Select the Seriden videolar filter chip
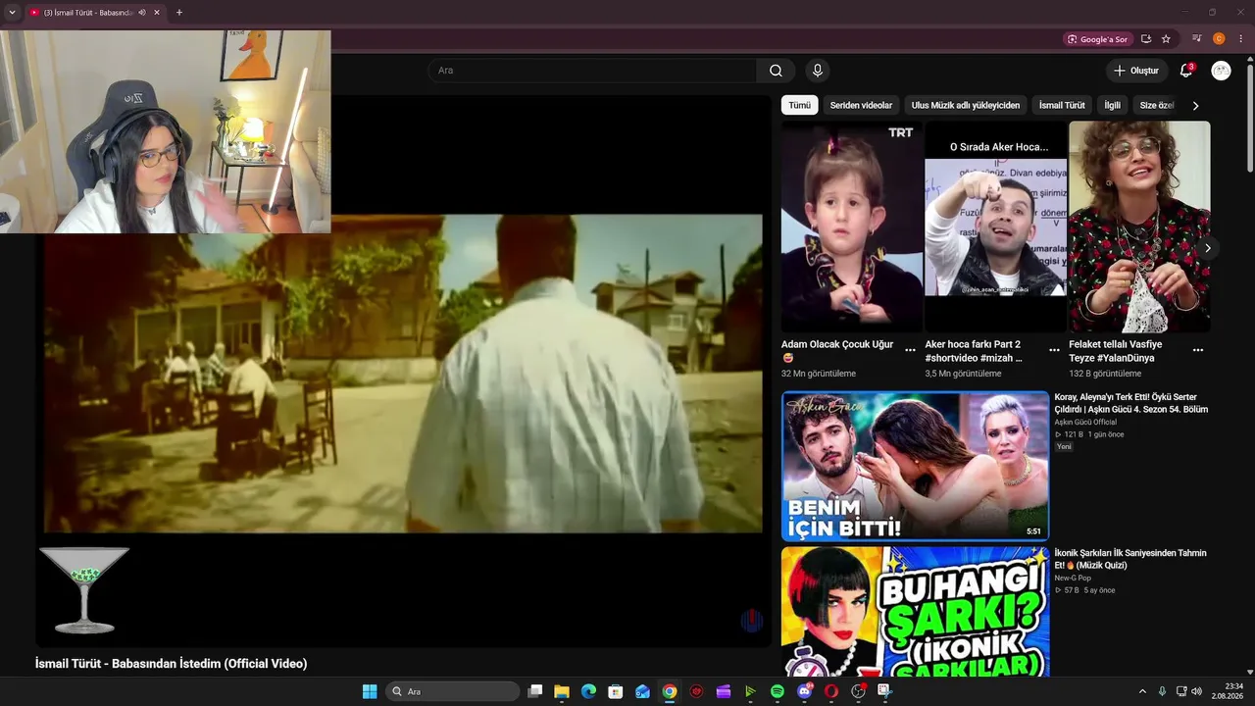The image size is (1255, 706). (861, 105)
